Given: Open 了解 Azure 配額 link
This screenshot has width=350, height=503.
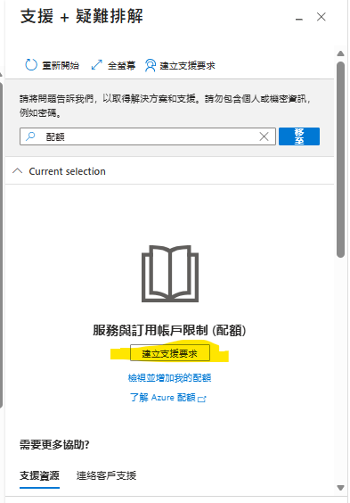Looking at the screenshot, I should 163,398.
